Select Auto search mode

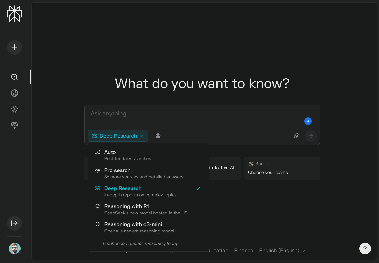148,155
